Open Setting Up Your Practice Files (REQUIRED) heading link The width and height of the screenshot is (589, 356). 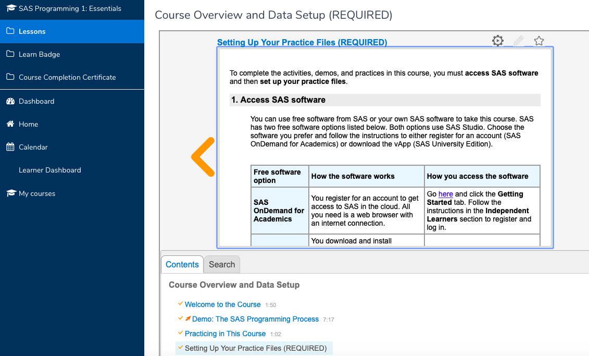tap(303, 42)
